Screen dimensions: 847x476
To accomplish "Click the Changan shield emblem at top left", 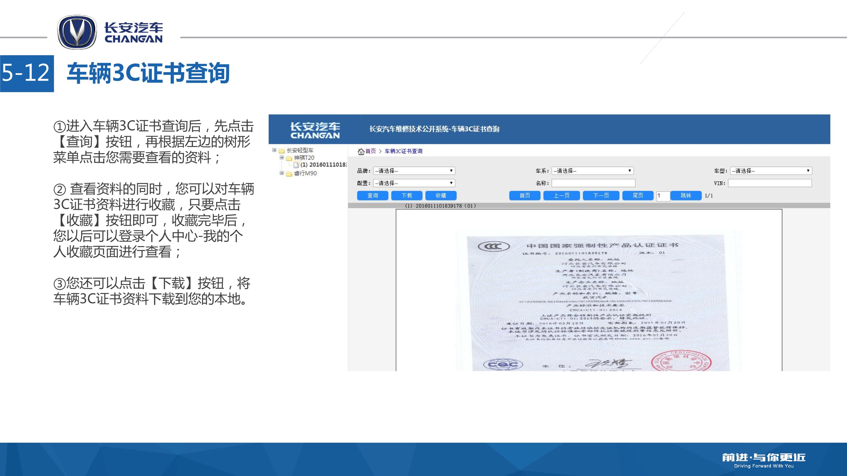I will tap(77, 32).
